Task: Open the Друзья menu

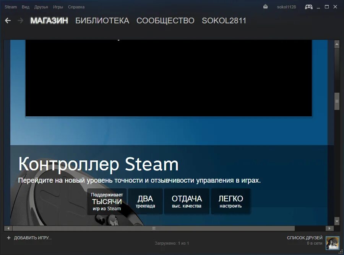Action: (x=41, y=7)
